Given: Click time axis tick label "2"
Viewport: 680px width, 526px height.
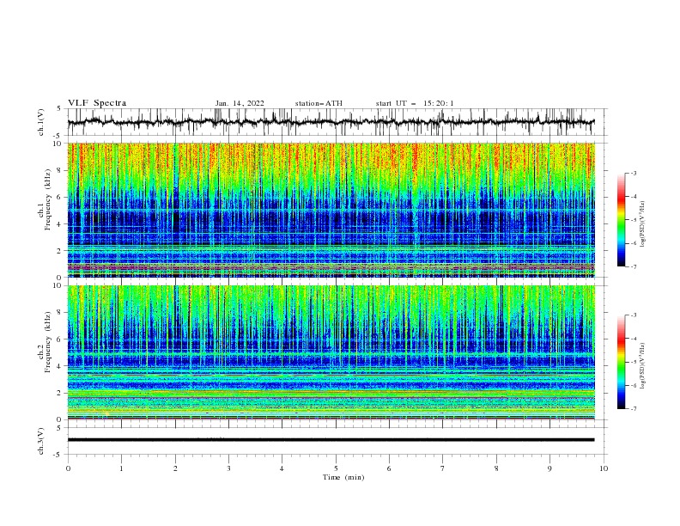Looking at the screenshot, I should (175, 468).
